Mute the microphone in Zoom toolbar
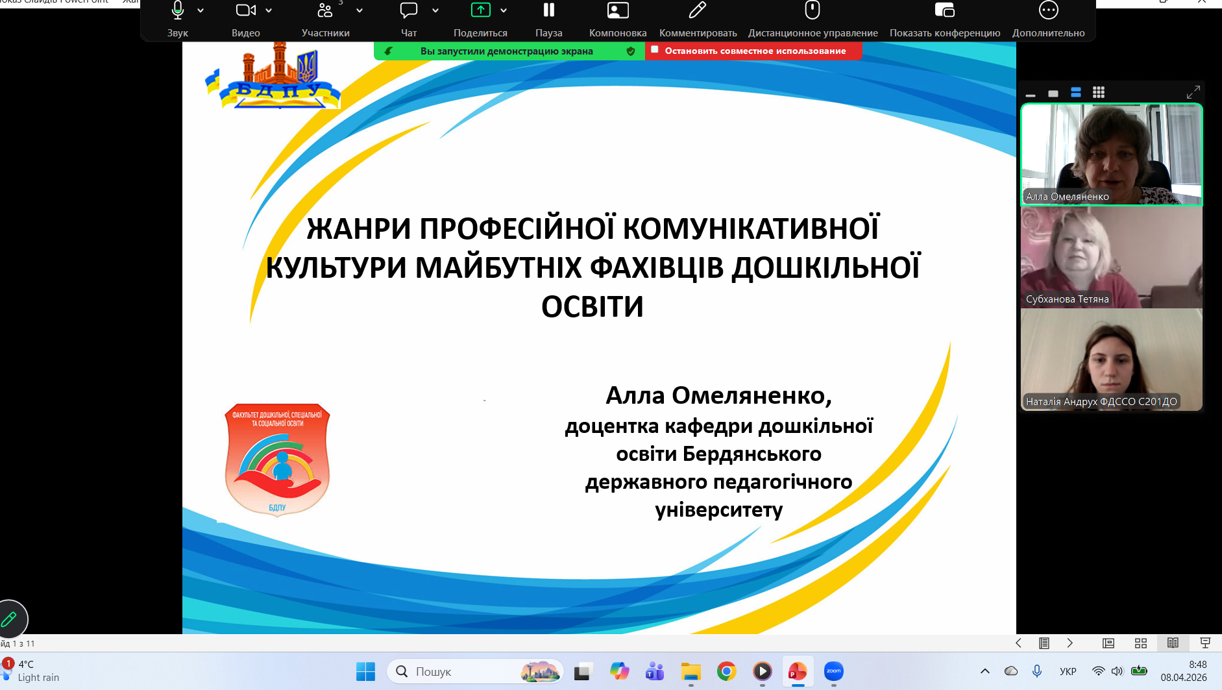The image size is (1222, 690). (x=177, y=11)
